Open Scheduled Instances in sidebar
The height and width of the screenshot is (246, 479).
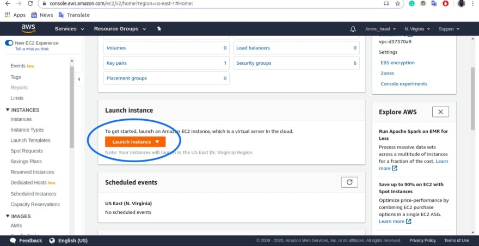click(33, 194)
